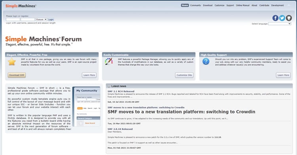Click the My Community screenshot thumbnail
The height and width of the screenshot is (155, 297).
(x=86, y=107)
